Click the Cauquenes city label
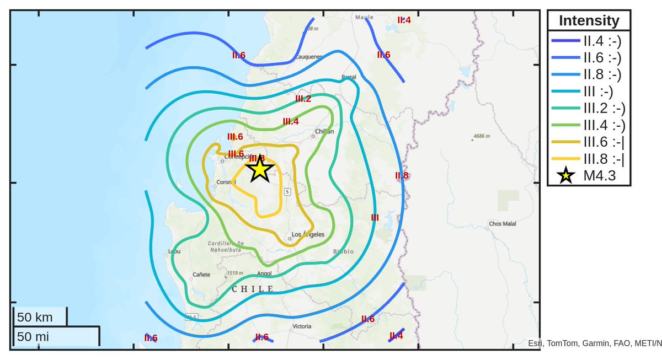Viewport: 662px width, 360px height. point(308,56)
